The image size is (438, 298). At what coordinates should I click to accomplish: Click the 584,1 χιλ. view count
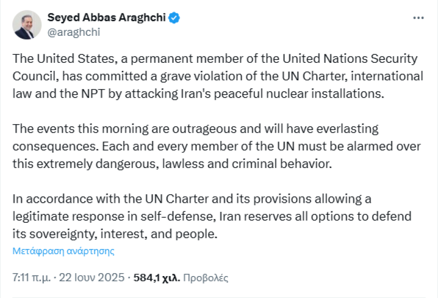(x=157, y=278)
